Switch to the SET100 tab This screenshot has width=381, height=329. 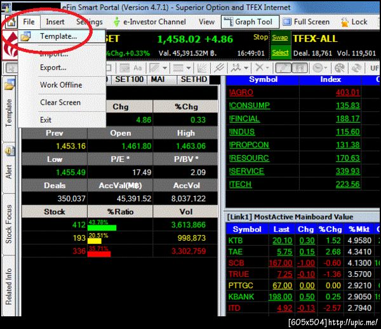pos(130,79)
